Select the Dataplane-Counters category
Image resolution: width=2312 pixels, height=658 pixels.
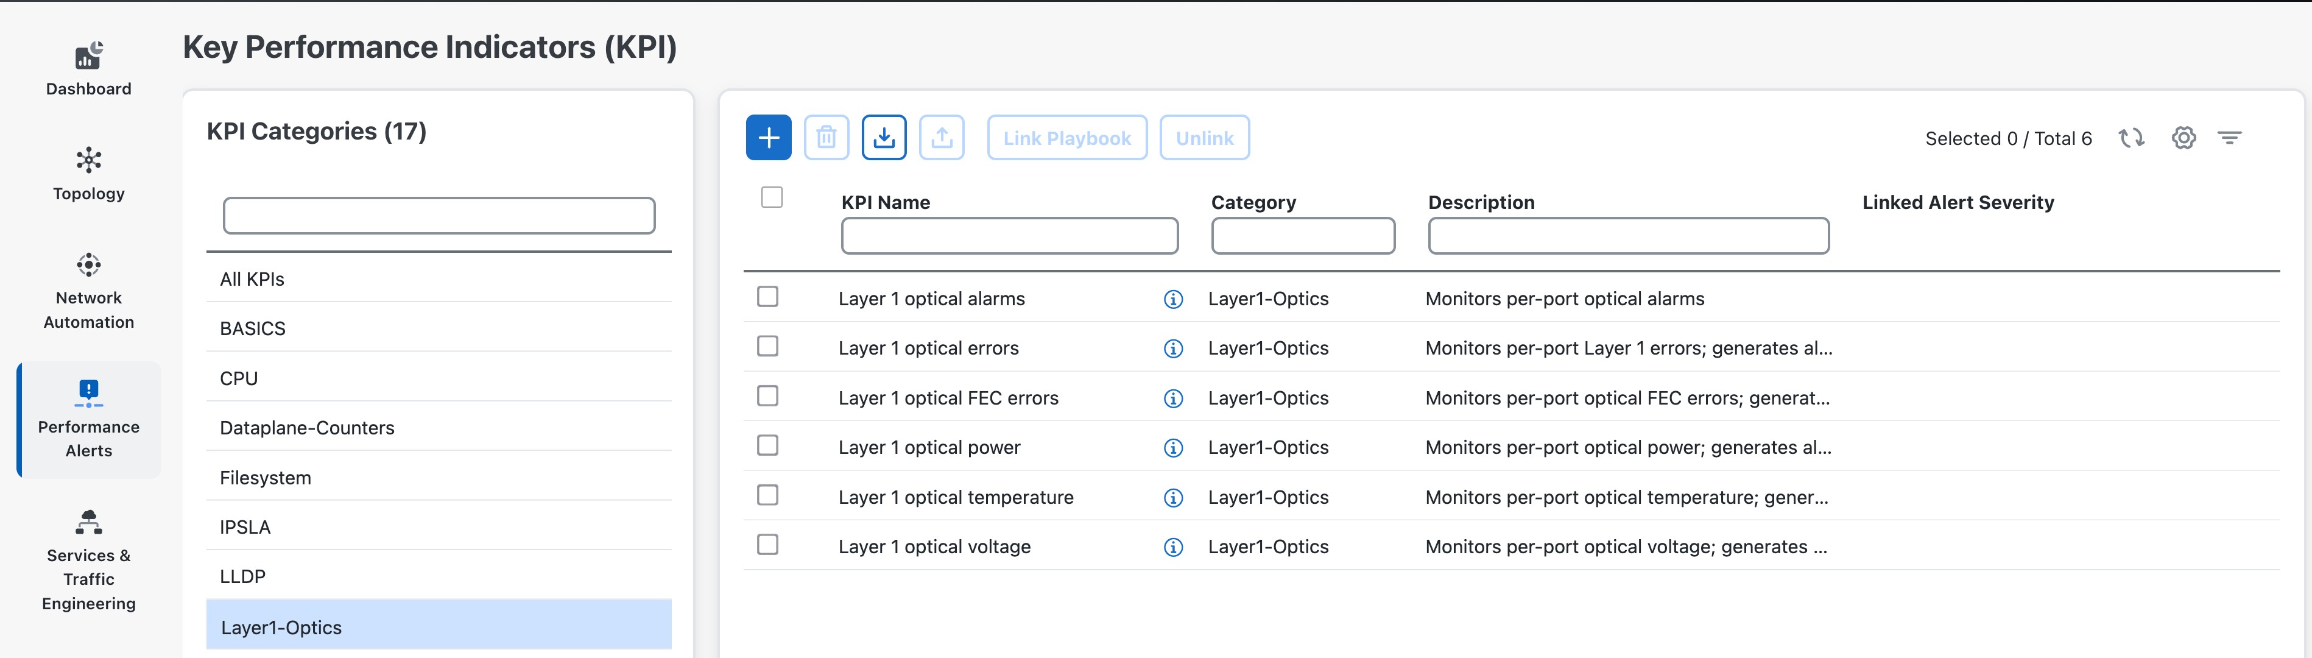[307, 428]
